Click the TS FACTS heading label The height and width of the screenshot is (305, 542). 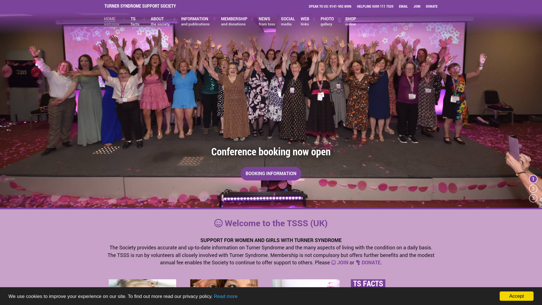(x=368, y=284)
